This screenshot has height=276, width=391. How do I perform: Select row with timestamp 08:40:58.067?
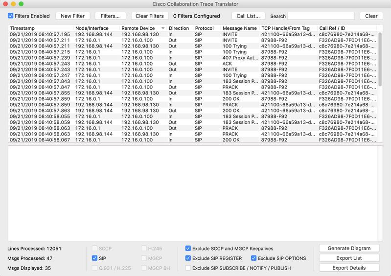point(192,140)
